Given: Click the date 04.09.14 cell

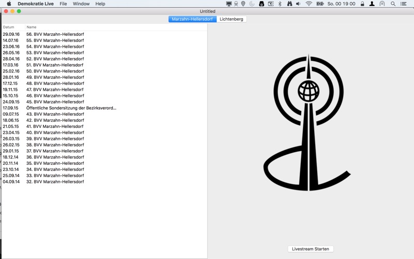Looking at the screenshot, I should [x=11, y=182].
